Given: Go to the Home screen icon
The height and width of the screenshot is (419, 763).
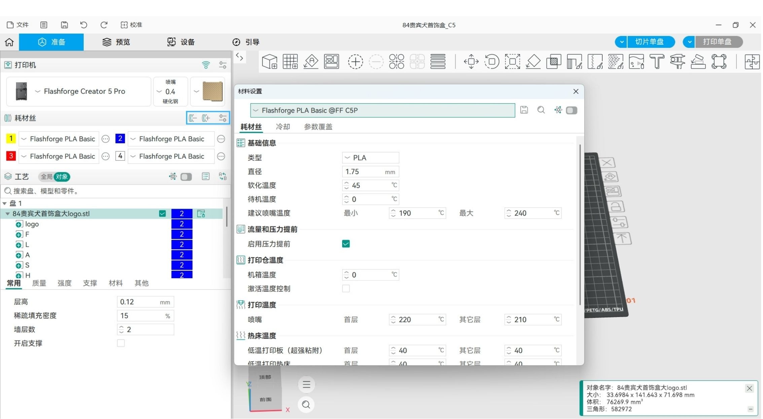Looking at the screenshot, I should (9, 42).
